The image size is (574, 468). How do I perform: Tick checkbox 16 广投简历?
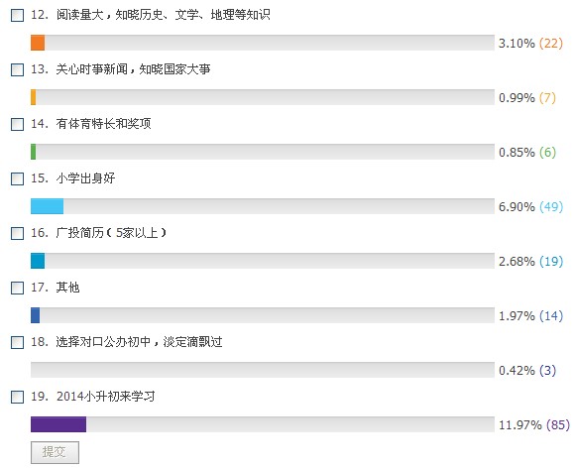tap(17, 233)
